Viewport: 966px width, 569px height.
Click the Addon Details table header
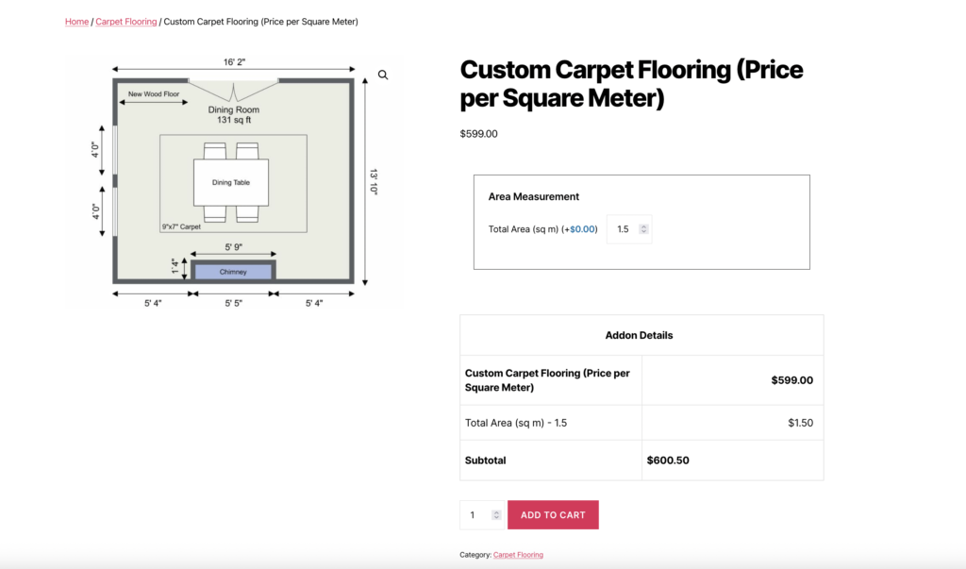coord(641,335)
